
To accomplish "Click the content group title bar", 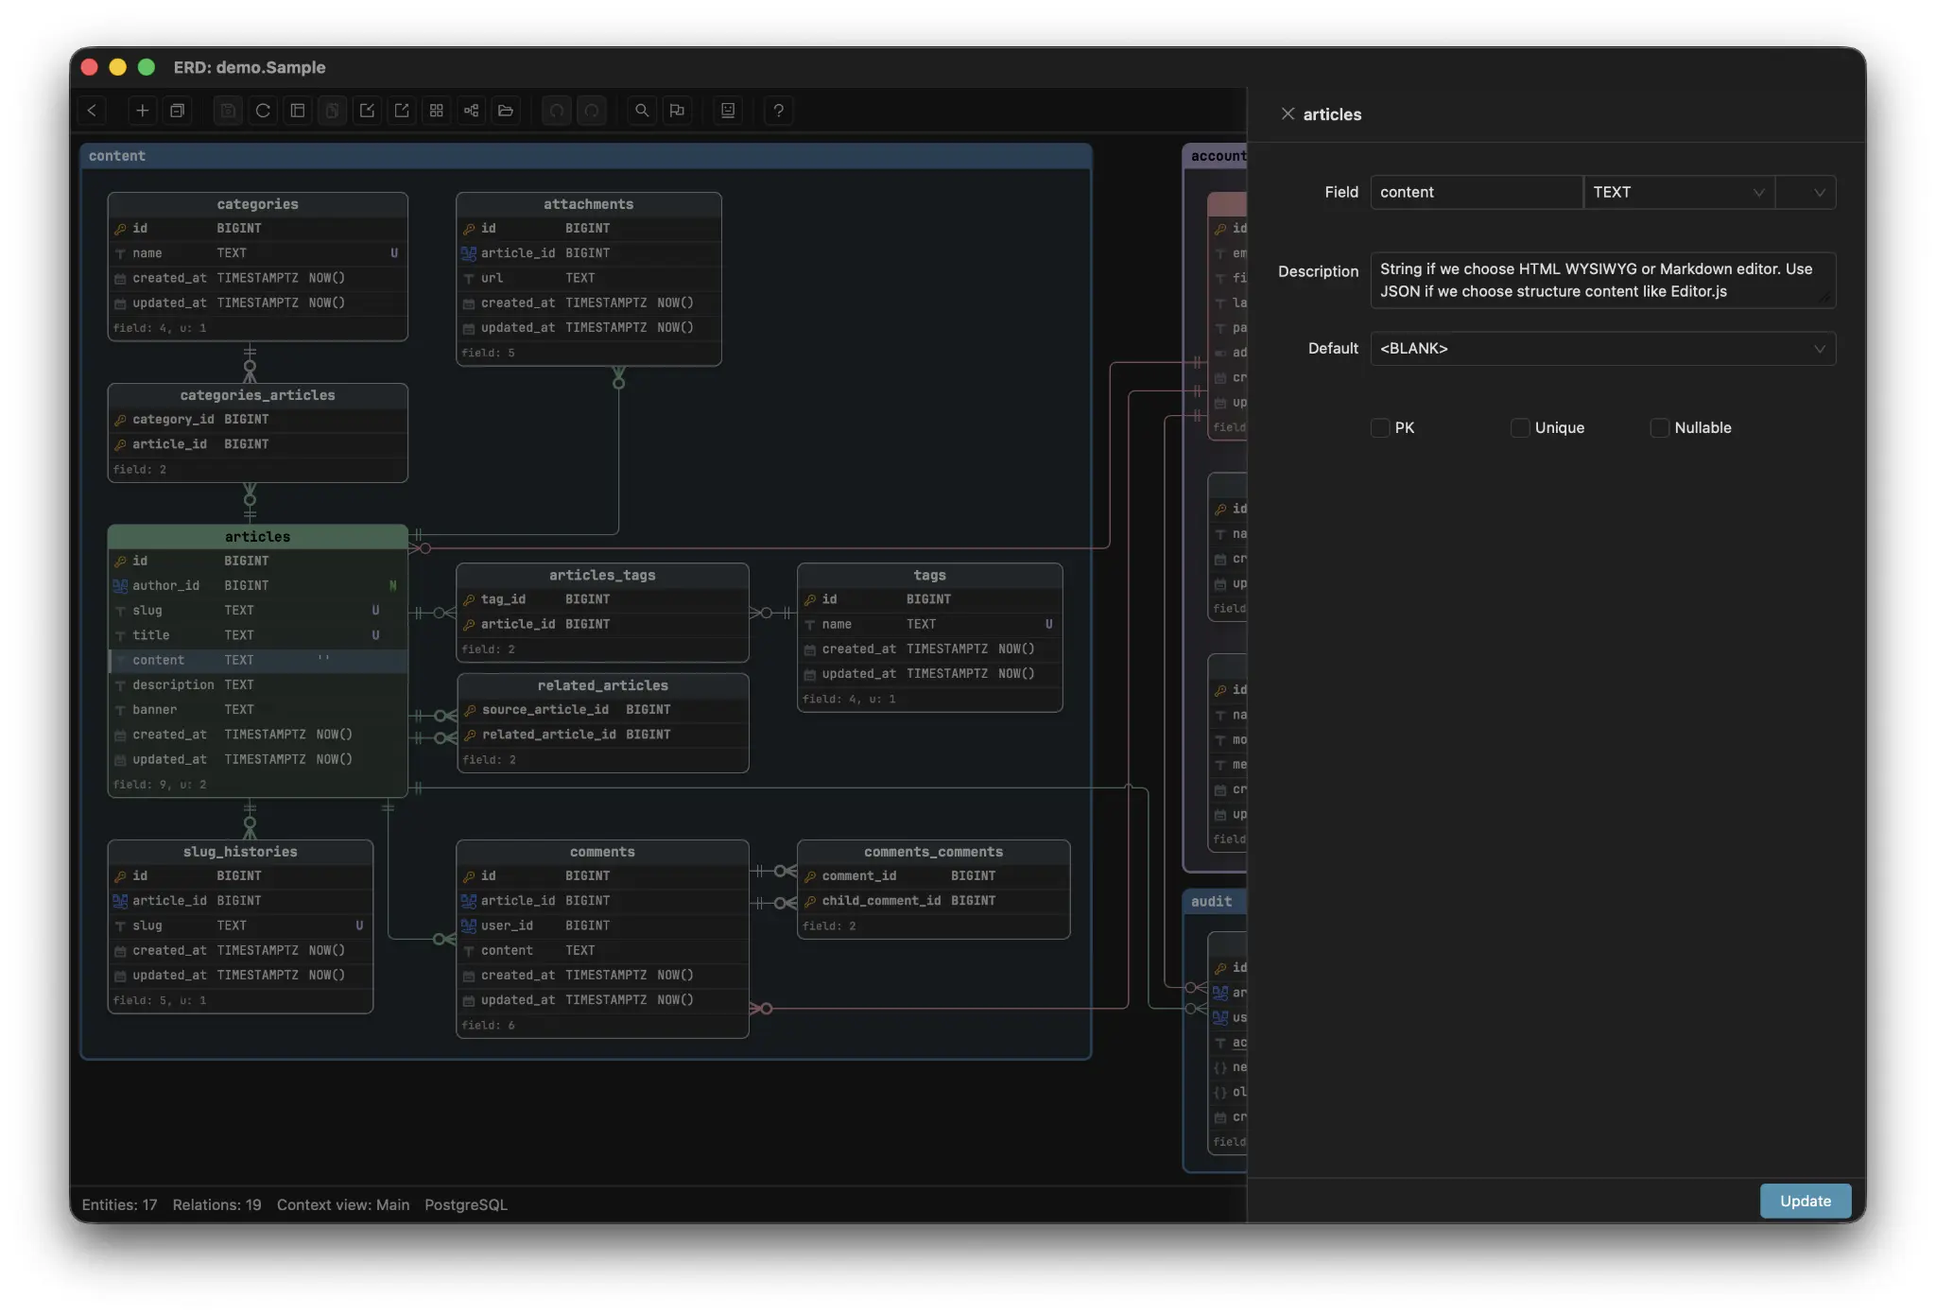I will point(586,156).
